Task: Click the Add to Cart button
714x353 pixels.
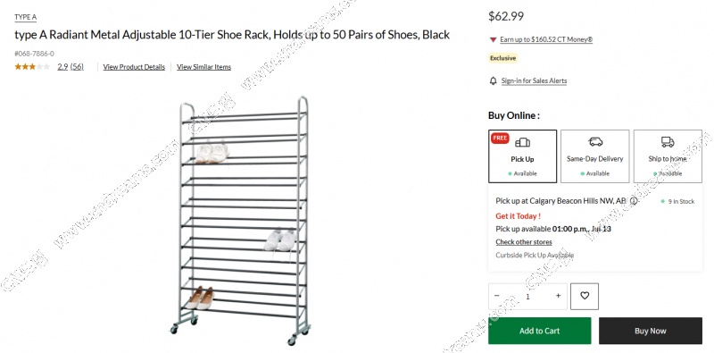Action: pyautogui.click(x=540, y=331)
